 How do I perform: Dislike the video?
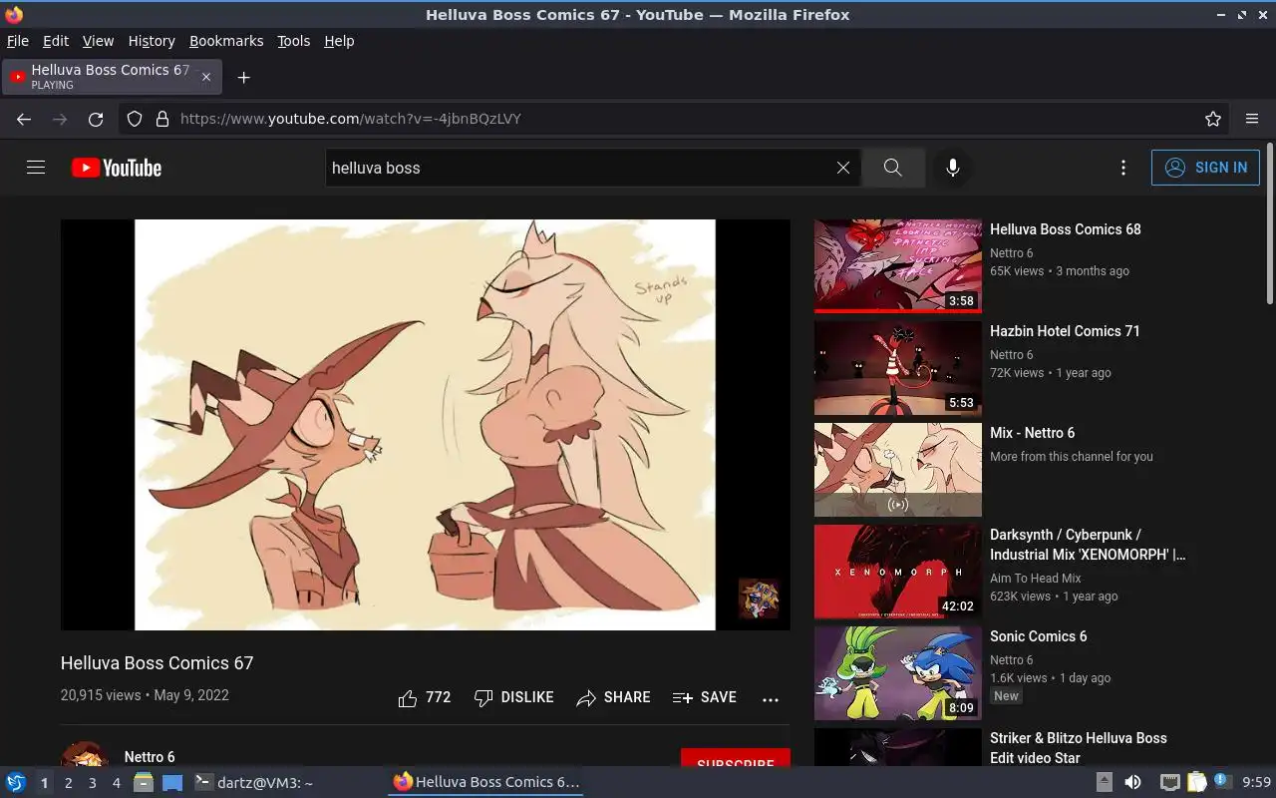[514, 697]
